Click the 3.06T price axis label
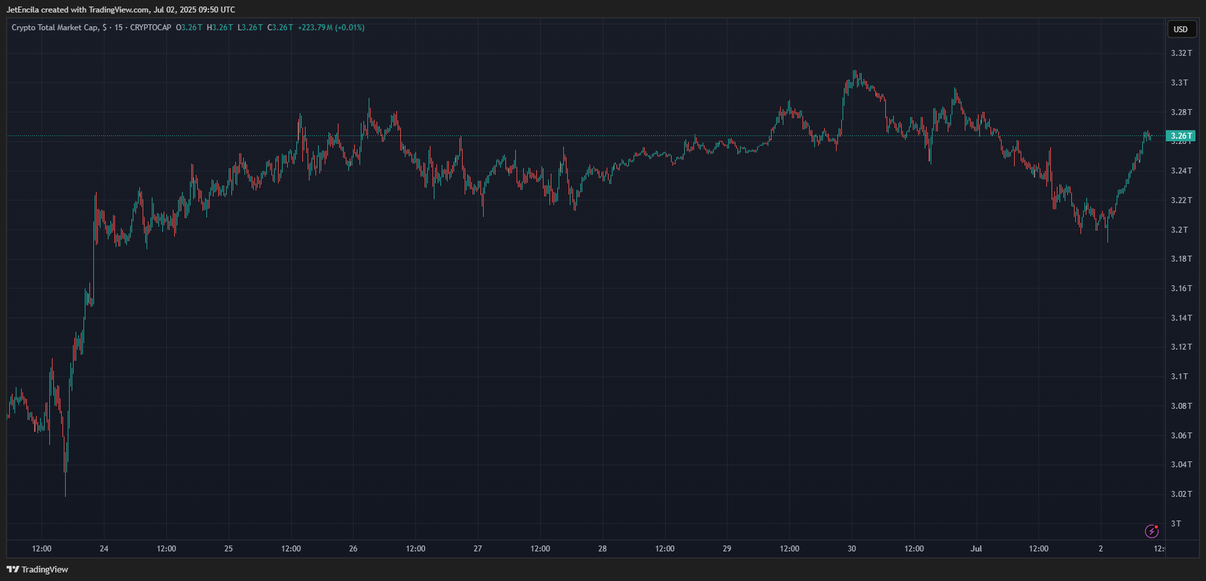The image size is (1206, 581). click(1181, 436)
